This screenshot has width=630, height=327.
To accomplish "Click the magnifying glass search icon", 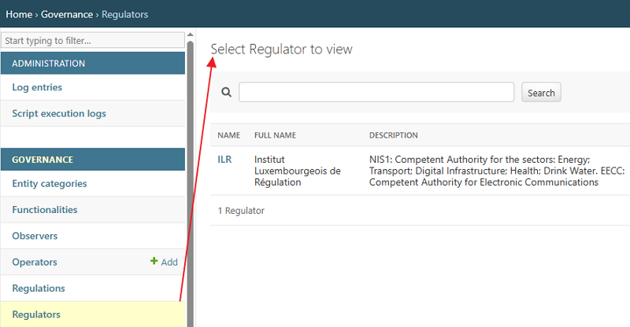I will pos(227,92).
